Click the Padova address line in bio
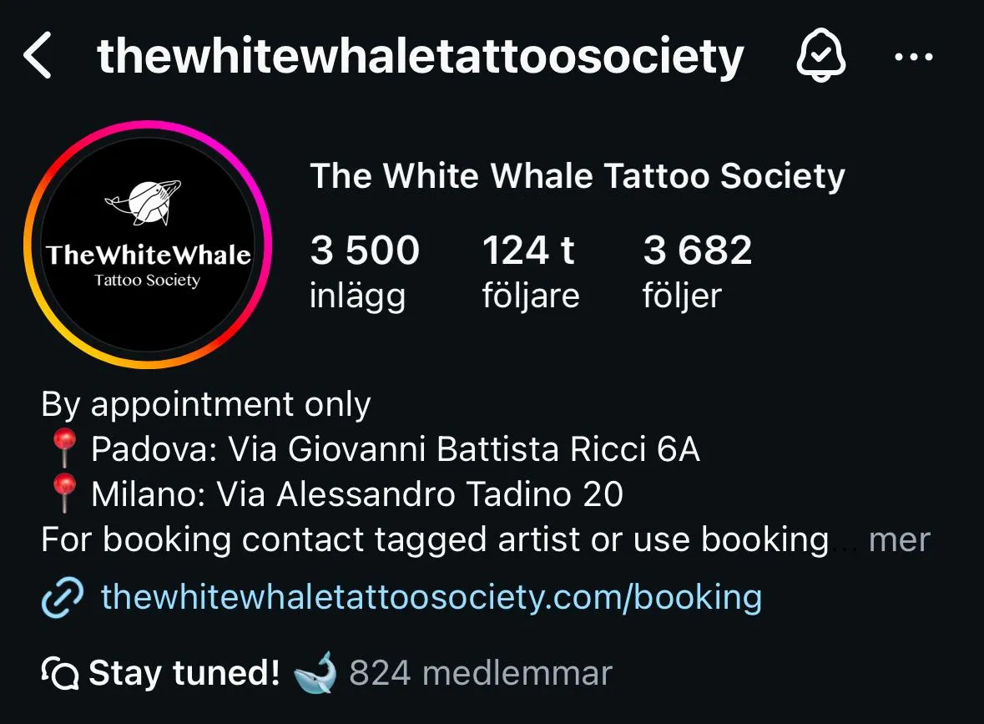The image size is (984, 724). tap(396, 449)
